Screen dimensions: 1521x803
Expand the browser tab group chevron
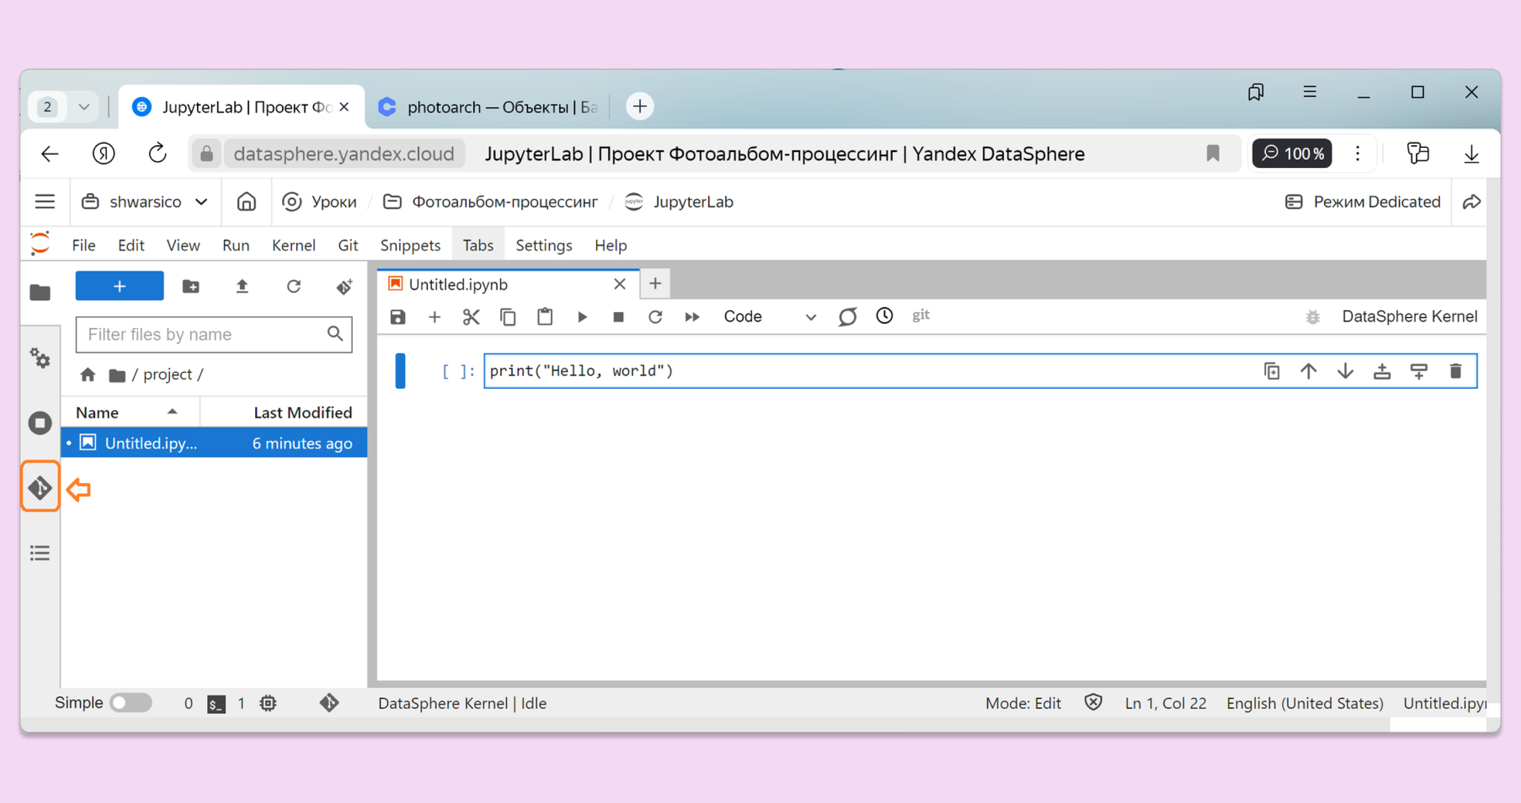click(84, 107)
